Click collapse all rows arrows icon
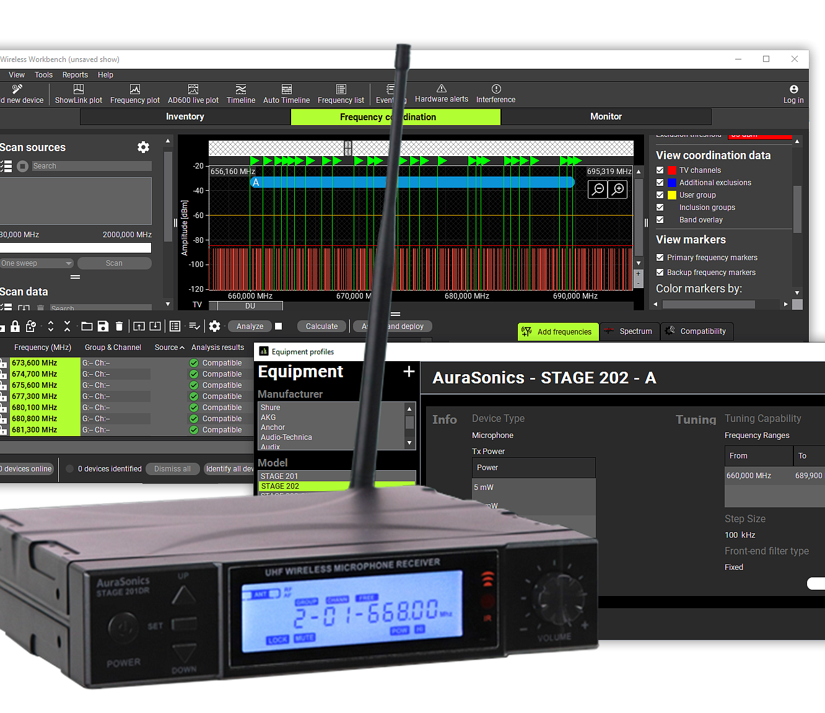Screen dimensions: 825x713 67,326
